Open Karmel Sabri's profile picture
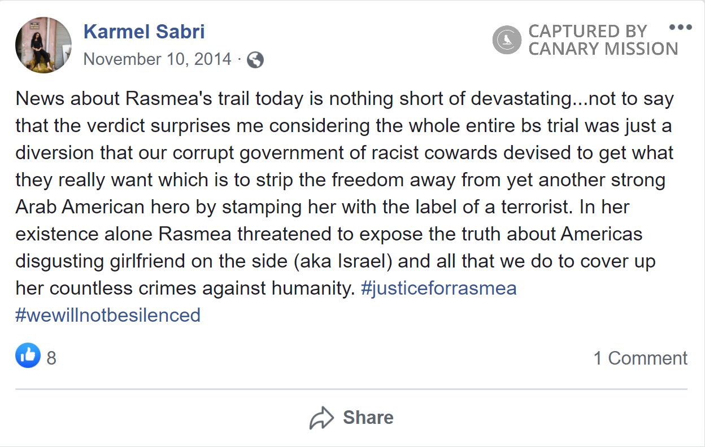The image size is (705, 447). pos(43,45)
